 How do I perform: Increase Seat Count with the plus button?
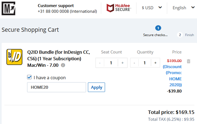pos(123,63)
